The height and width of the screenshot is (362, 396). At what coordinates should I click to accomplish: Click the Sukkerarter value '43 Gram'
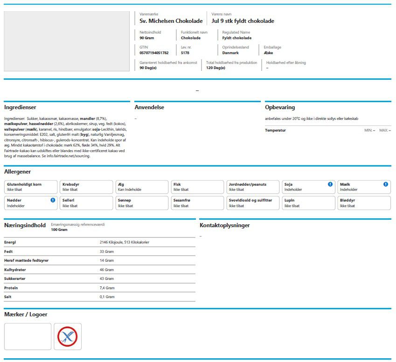107,278
